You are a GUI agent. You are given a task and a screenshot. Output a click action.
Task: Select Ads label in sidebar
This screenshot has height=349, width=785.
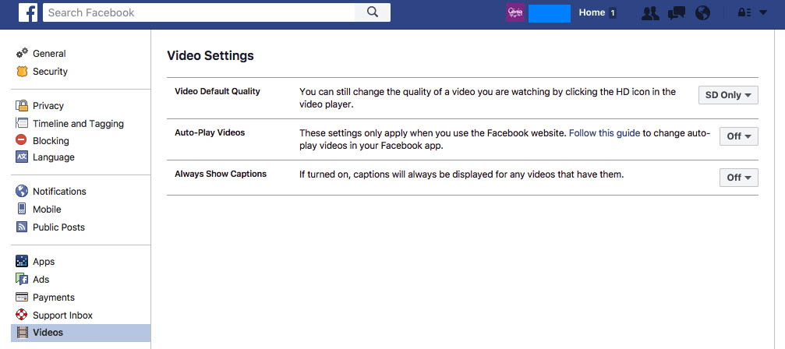tap(41, 280)
